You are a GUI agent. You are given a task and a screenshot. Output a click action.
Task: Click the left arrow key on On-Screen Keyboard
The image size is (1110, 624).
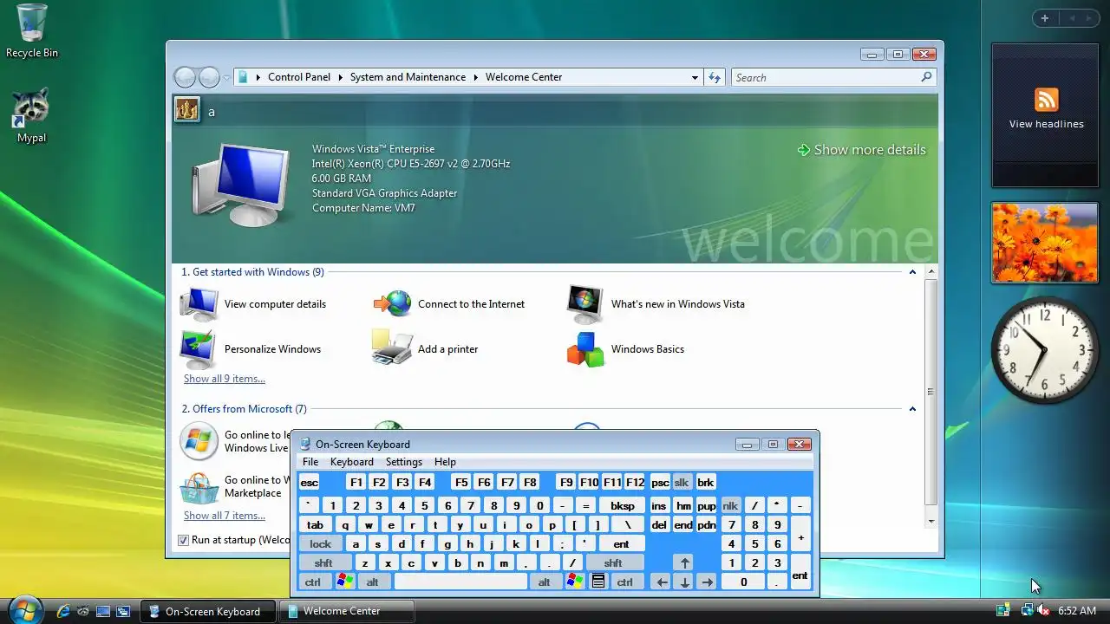pos(662,582)
